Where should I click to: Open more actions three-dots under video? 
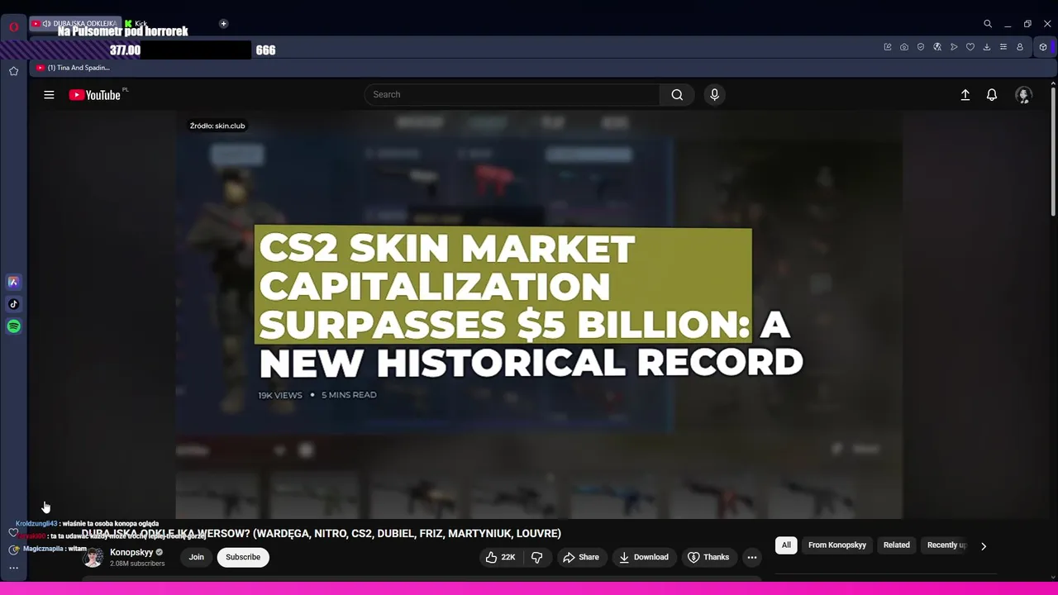pos(752,557)
